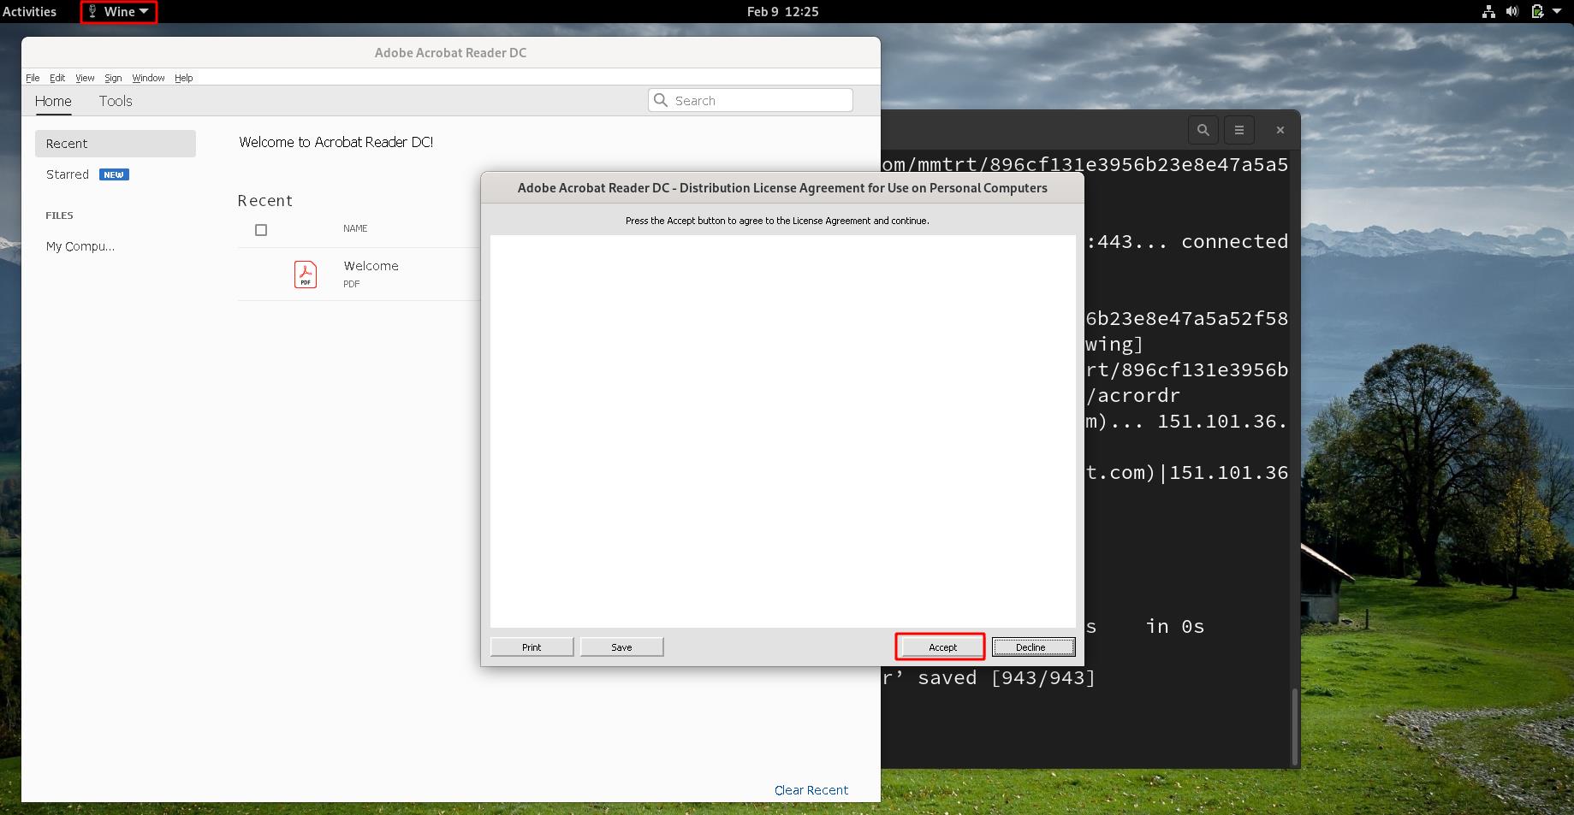This screenshot has width=1574, height=815.
Task: Decline the license agreement
Action: (x=1032, y=647)
